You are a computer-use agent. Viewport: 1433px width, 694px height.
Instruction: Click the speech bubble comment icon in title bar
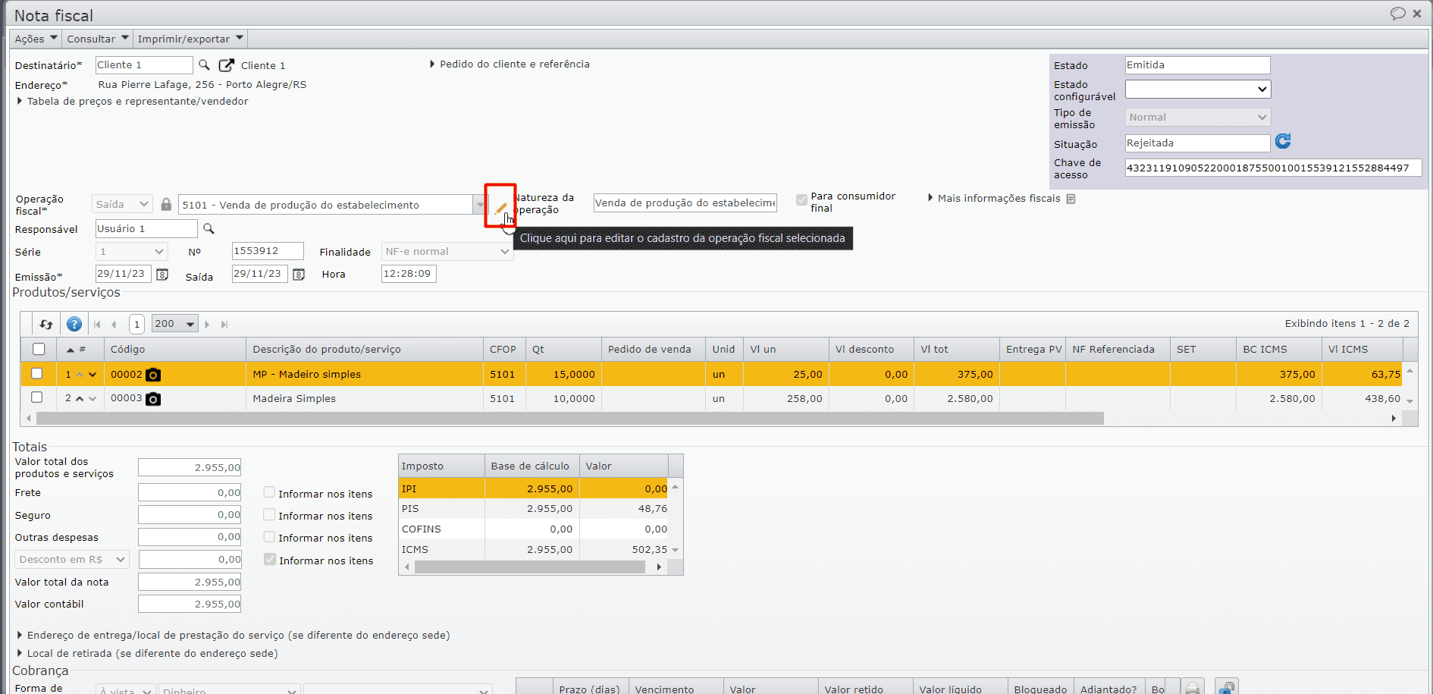[1397, 14]
